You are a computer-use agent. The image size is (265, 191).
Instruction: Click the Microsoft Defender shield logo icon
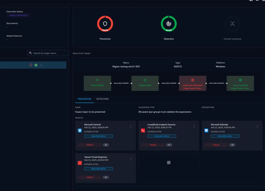click(206, 131)
